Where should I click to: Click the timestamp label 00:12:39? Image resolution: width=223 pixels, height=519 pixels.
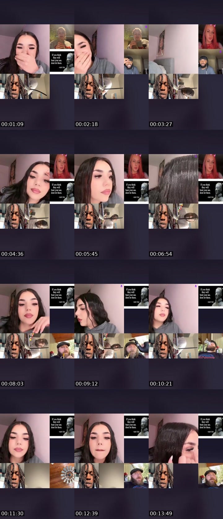pos(87,513)
